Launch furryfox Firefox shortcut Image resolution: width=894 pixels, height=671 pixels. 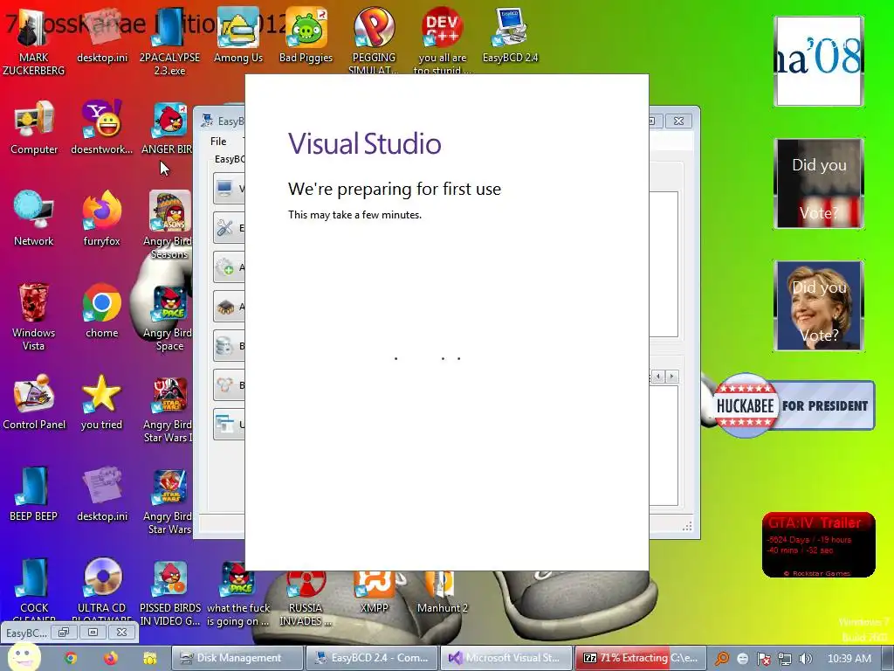tap(101, 219)
